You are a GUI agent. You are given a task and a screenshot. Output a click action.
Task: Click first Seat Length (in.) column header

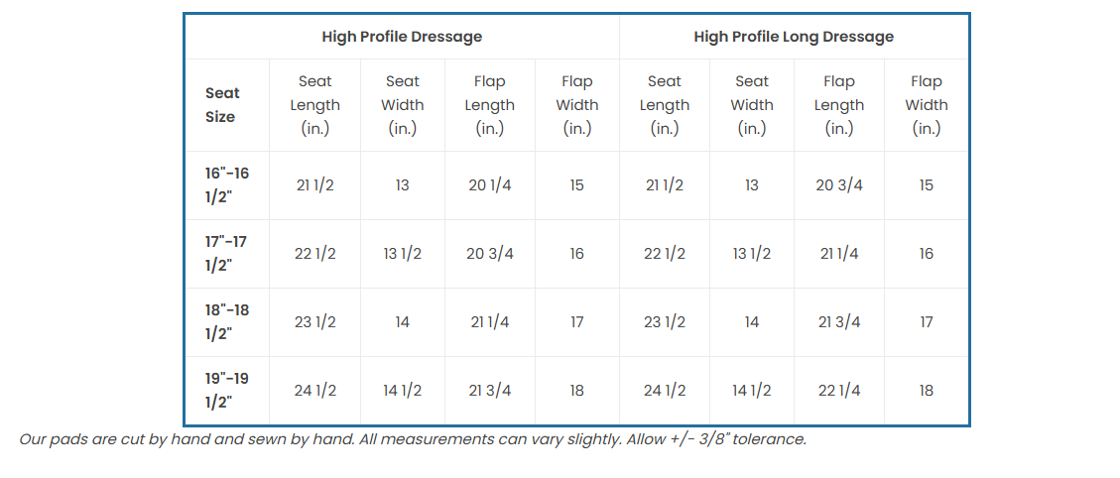(x=315, y=105)
